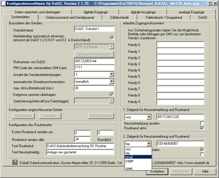The width and height of the screenshot is (219, 178).
Task: Choose fax from the open dropdown list
Action: coord(138,153)
